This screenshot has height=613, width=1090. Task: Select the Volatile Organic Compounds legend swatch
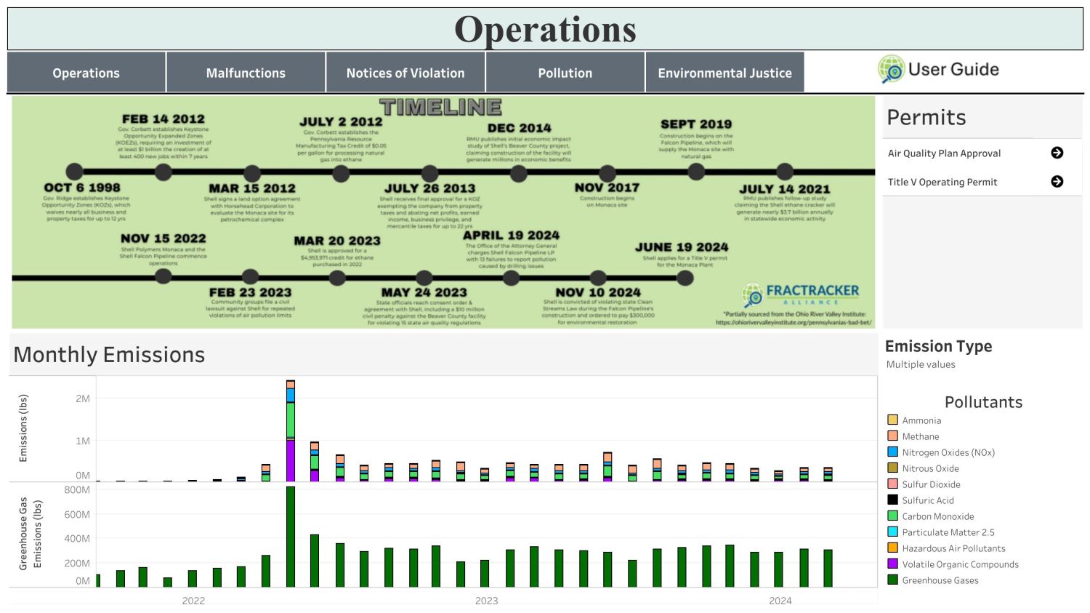coord(892,564)
